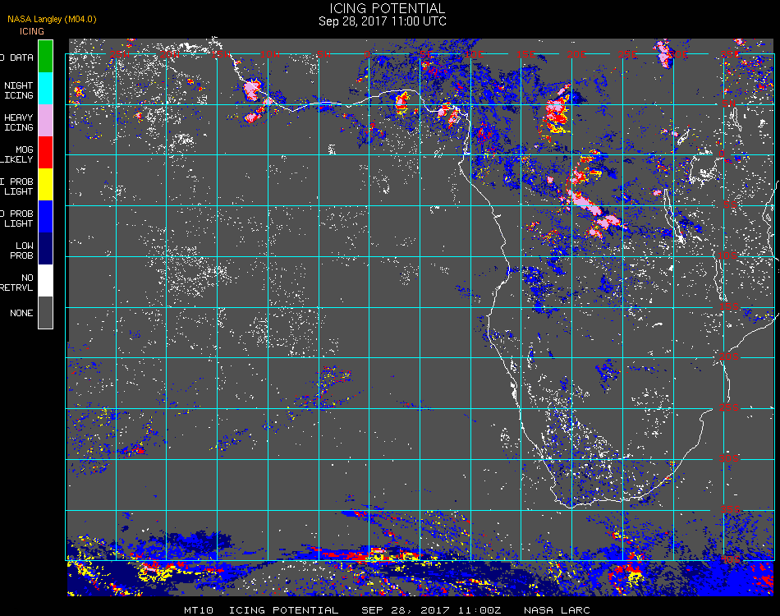
Task: Click the red MOG LIKELY legend swatch
Action: coord(45,153)
